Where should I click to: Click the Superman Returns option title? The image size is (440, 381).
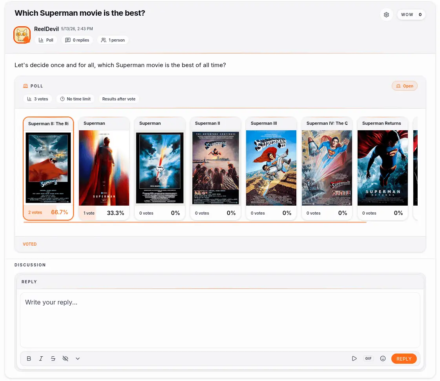(x=382, y=123)
